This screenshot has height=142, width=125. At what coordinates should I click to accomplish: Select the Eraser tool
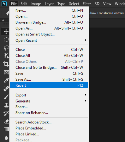tap(6, 122)
